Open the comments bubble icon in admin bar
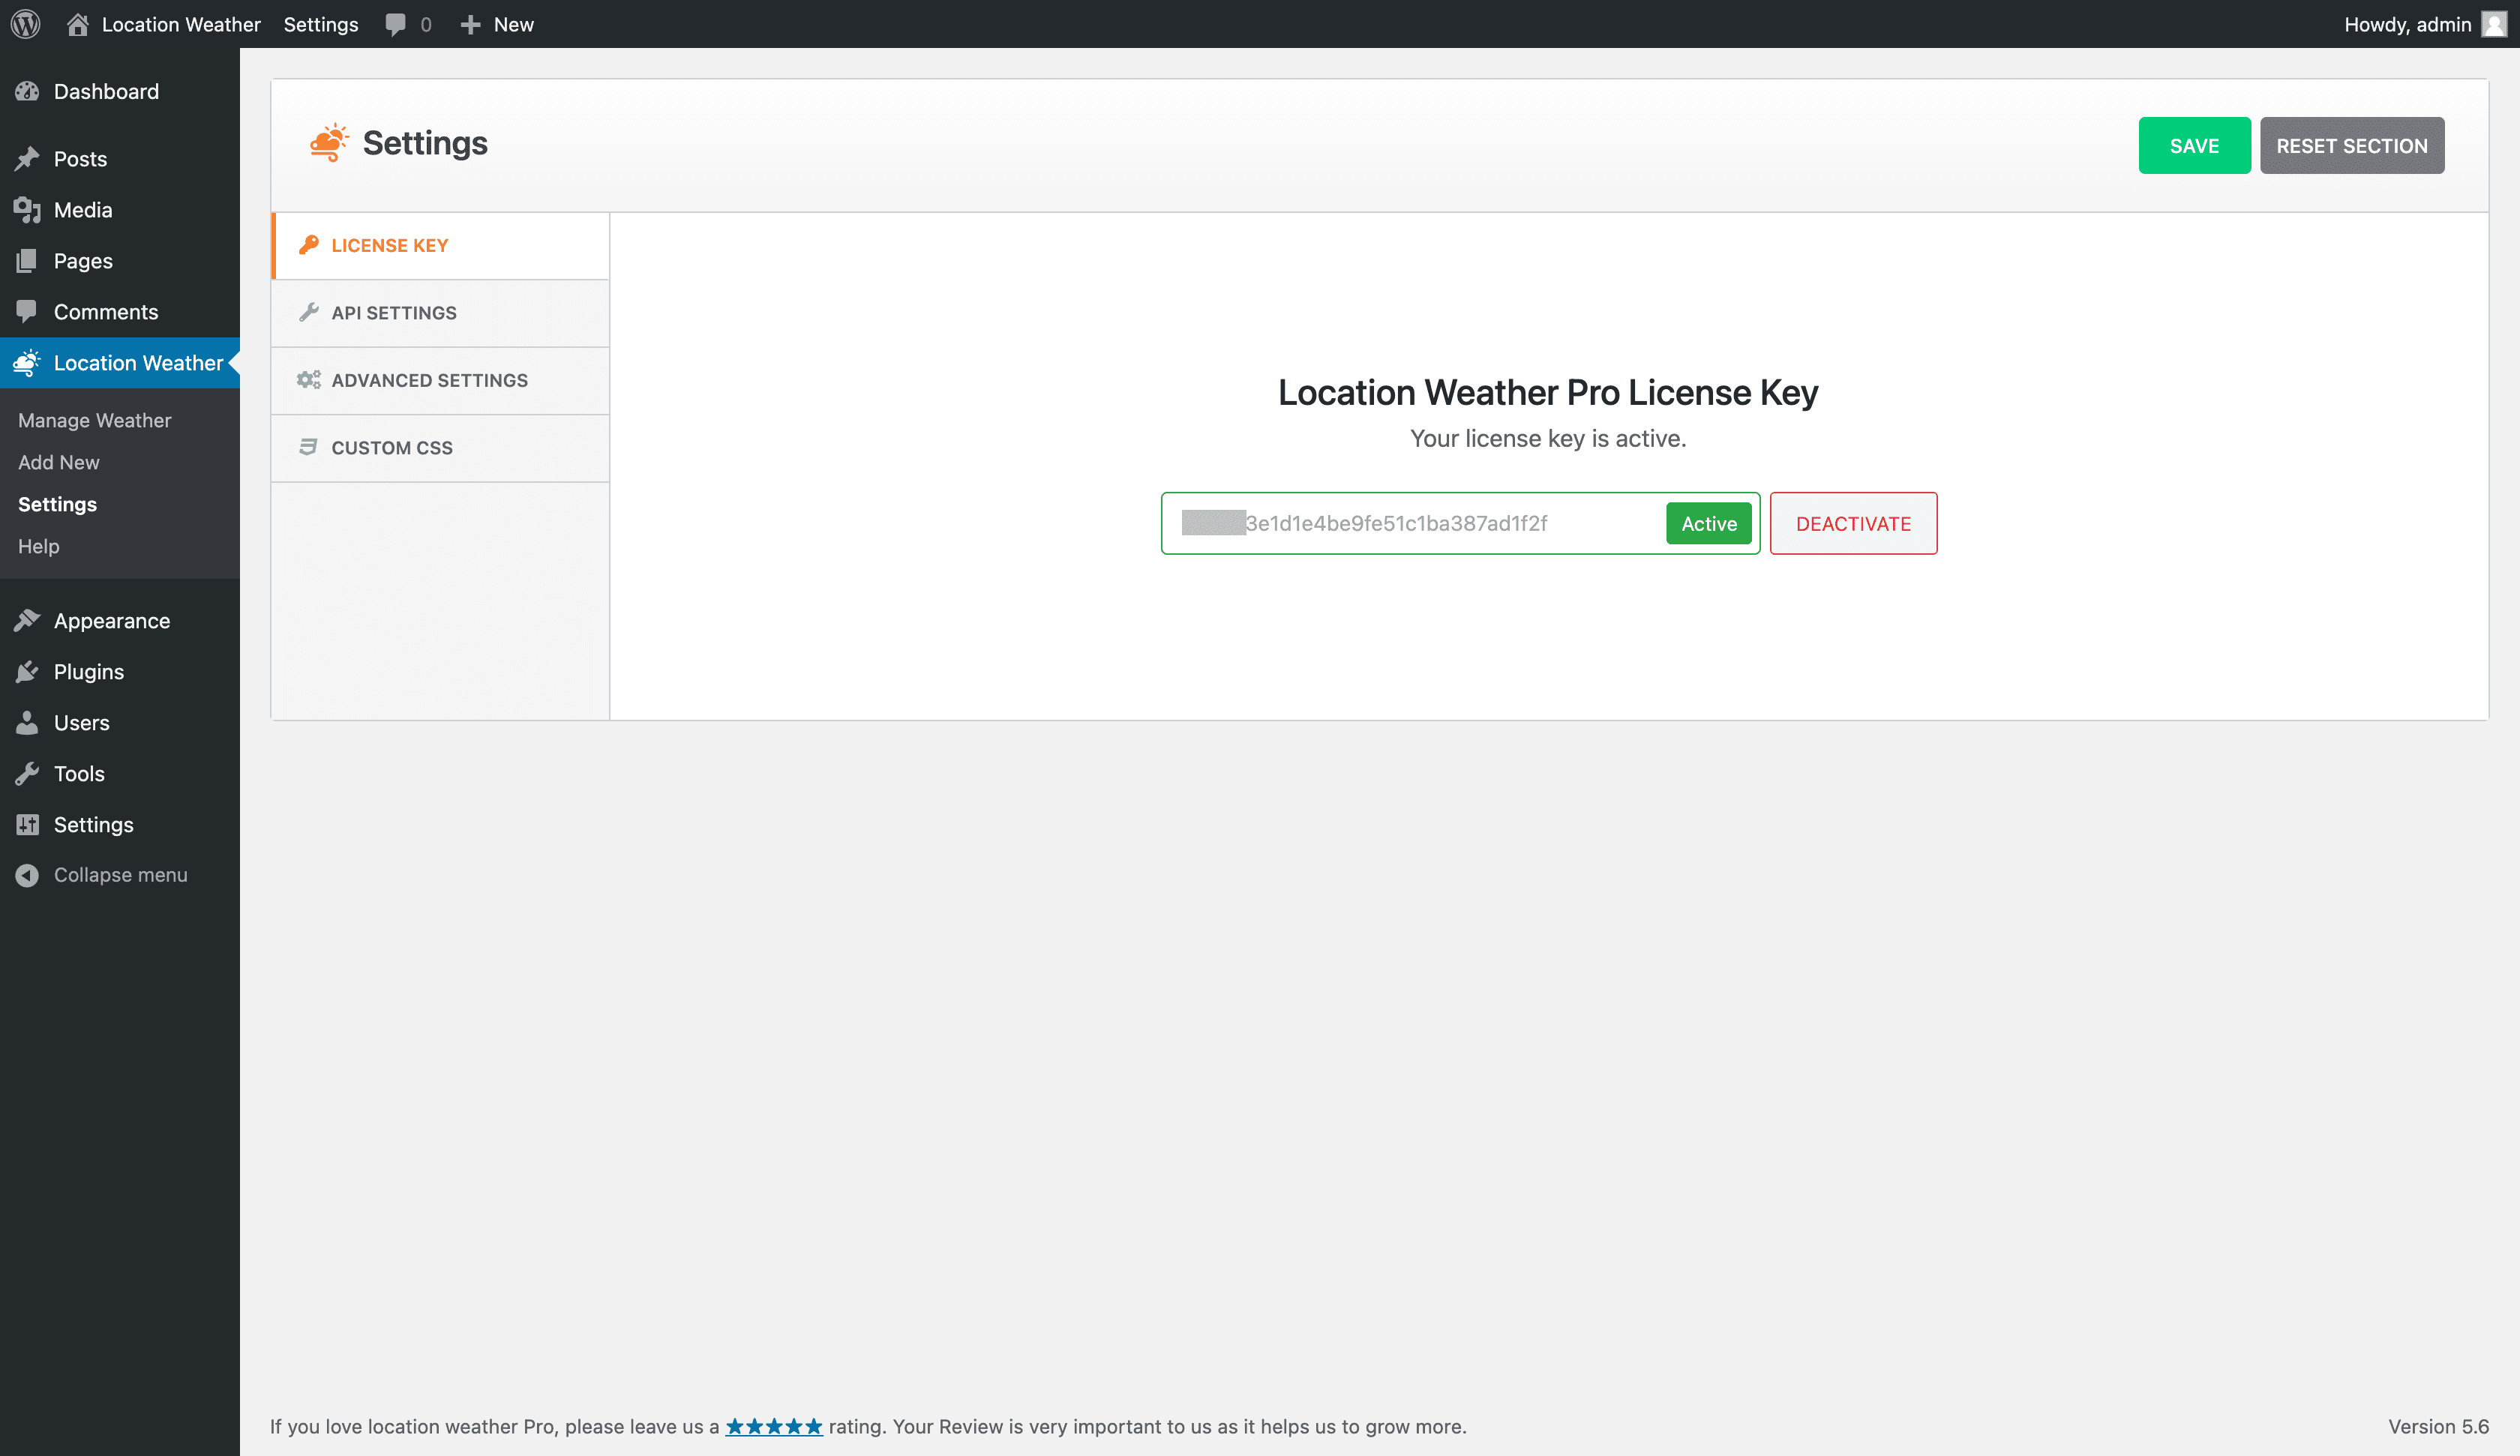Screen dimensions: 2520x1456 (396, 24)
